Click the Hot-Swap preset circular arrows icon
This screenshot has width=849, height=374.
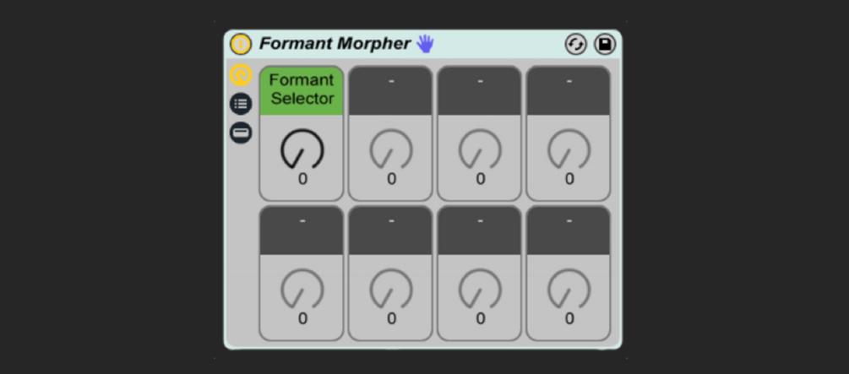click(x=575, y=44)
